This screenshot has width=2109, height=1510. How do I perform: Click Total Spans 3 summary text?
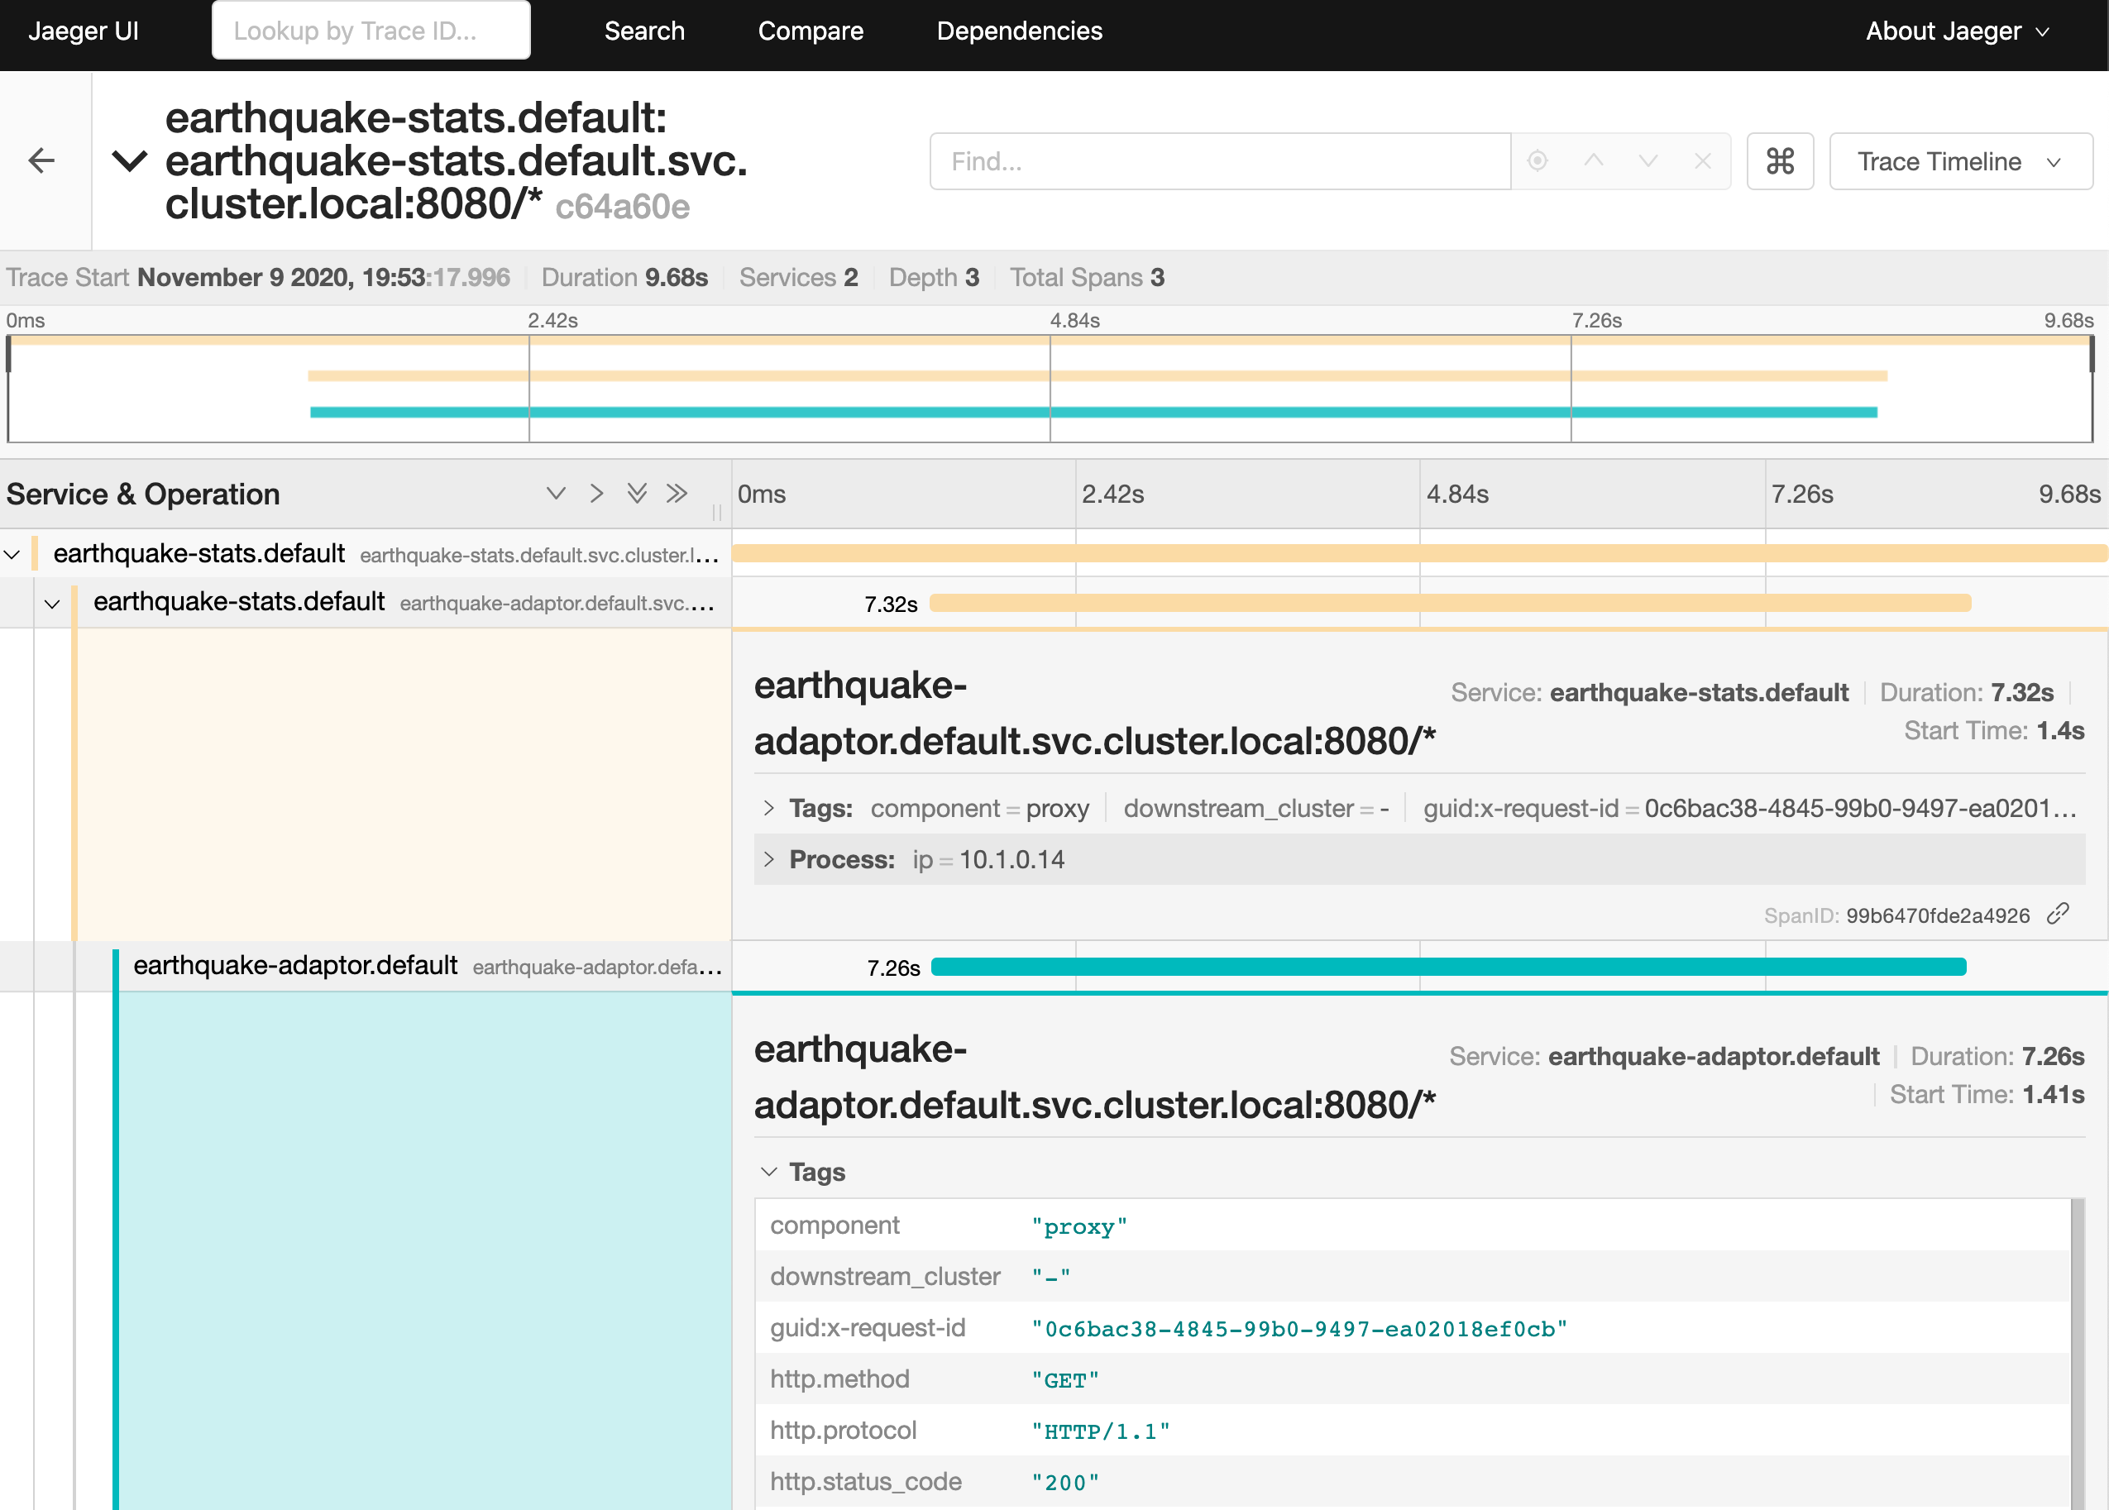point(1086,277)
